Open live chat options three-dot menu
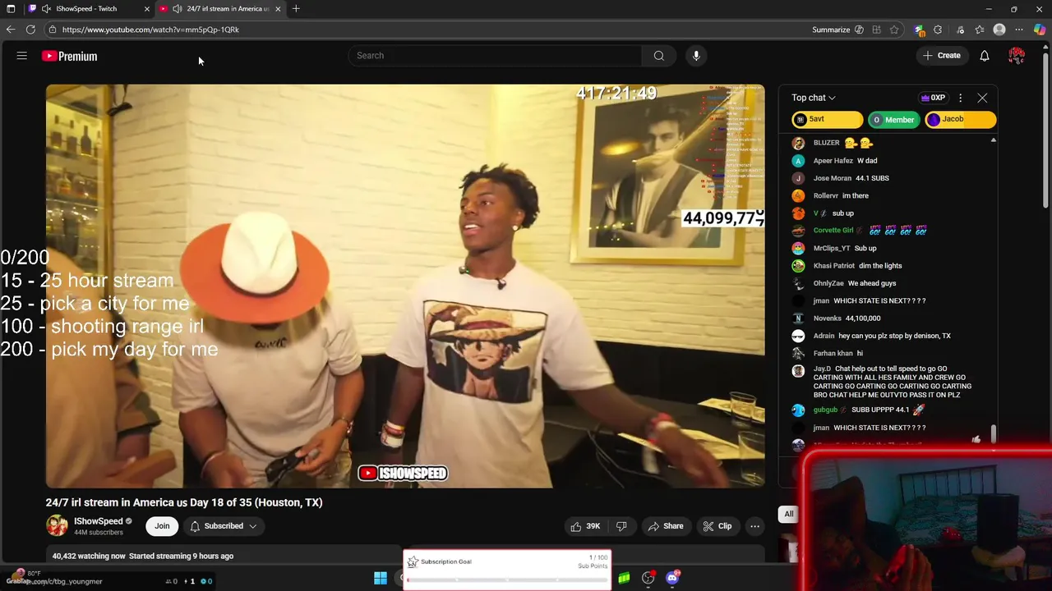Image resolution: width=1052 pixels, height=591 pixels. click(960, 98)
